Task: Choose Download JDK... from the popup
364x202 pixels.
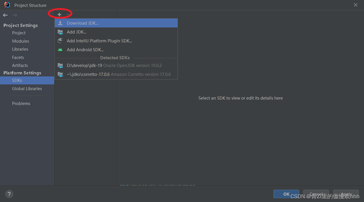Action: pos(116,23)
